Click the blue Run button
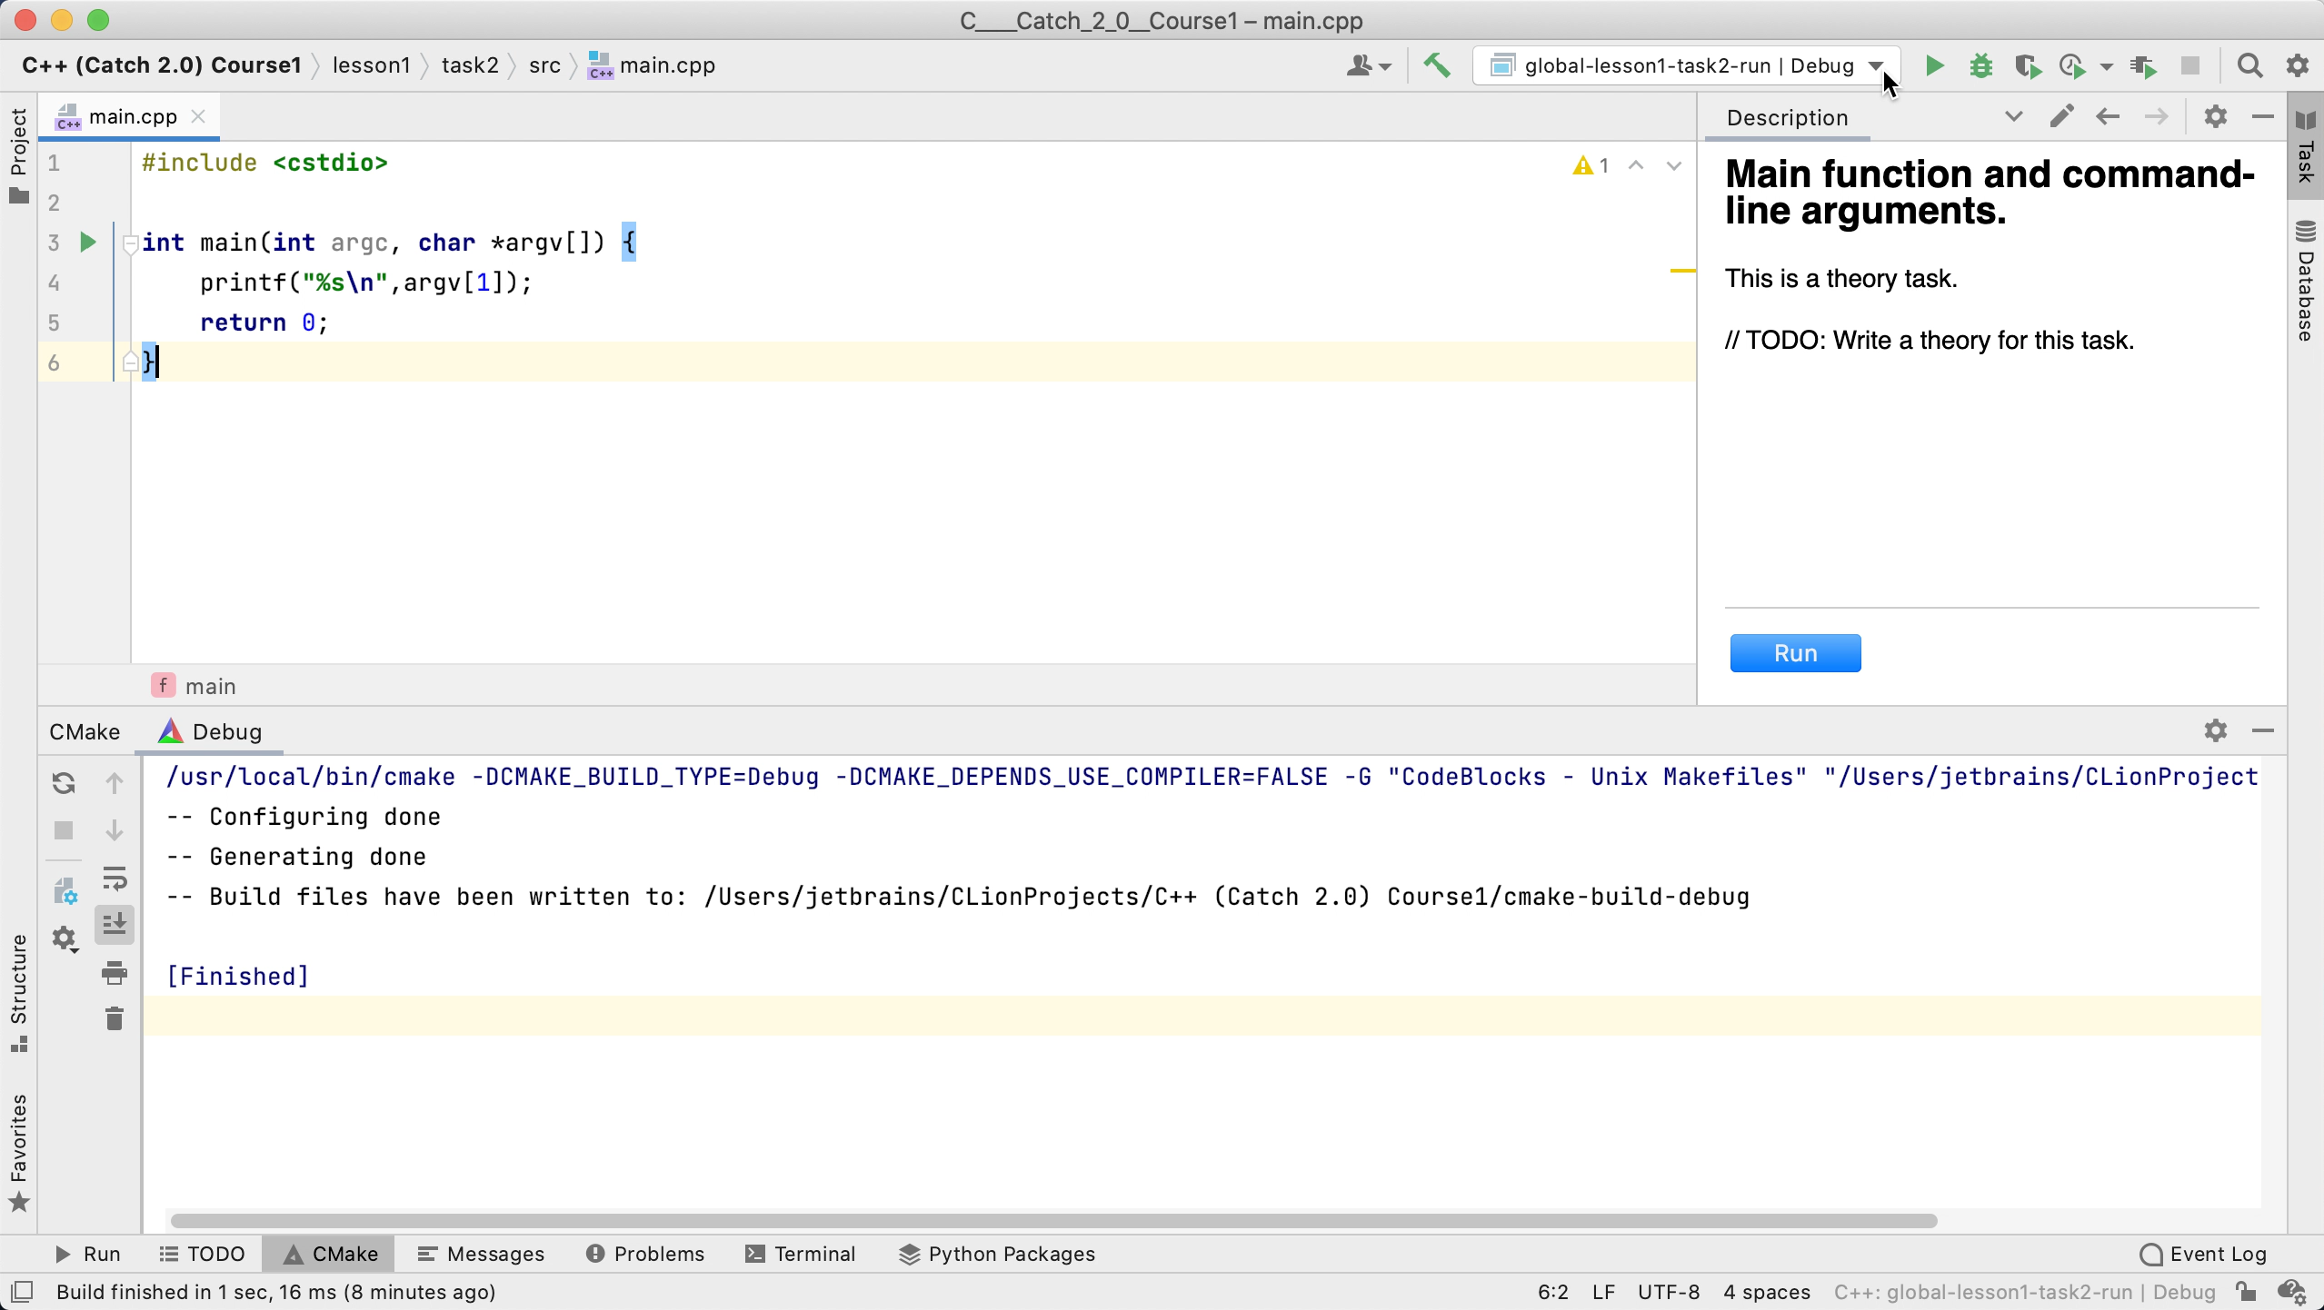This screenshot has width=2324, height=1310. pyautogui.click(x=1795, y=653)
